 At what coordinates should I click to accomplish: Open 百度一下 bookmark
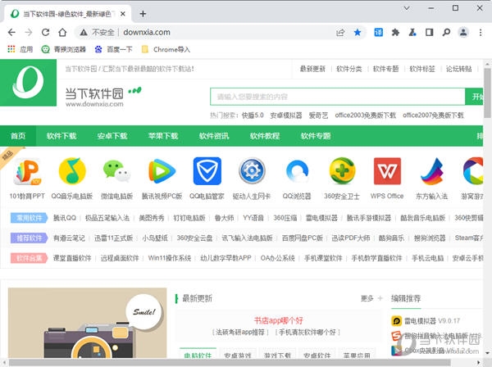click(x=114, y=49)
